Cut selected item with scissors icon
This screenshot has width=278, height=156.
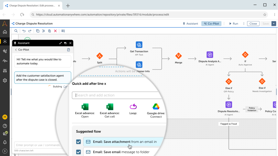[44, 31]
